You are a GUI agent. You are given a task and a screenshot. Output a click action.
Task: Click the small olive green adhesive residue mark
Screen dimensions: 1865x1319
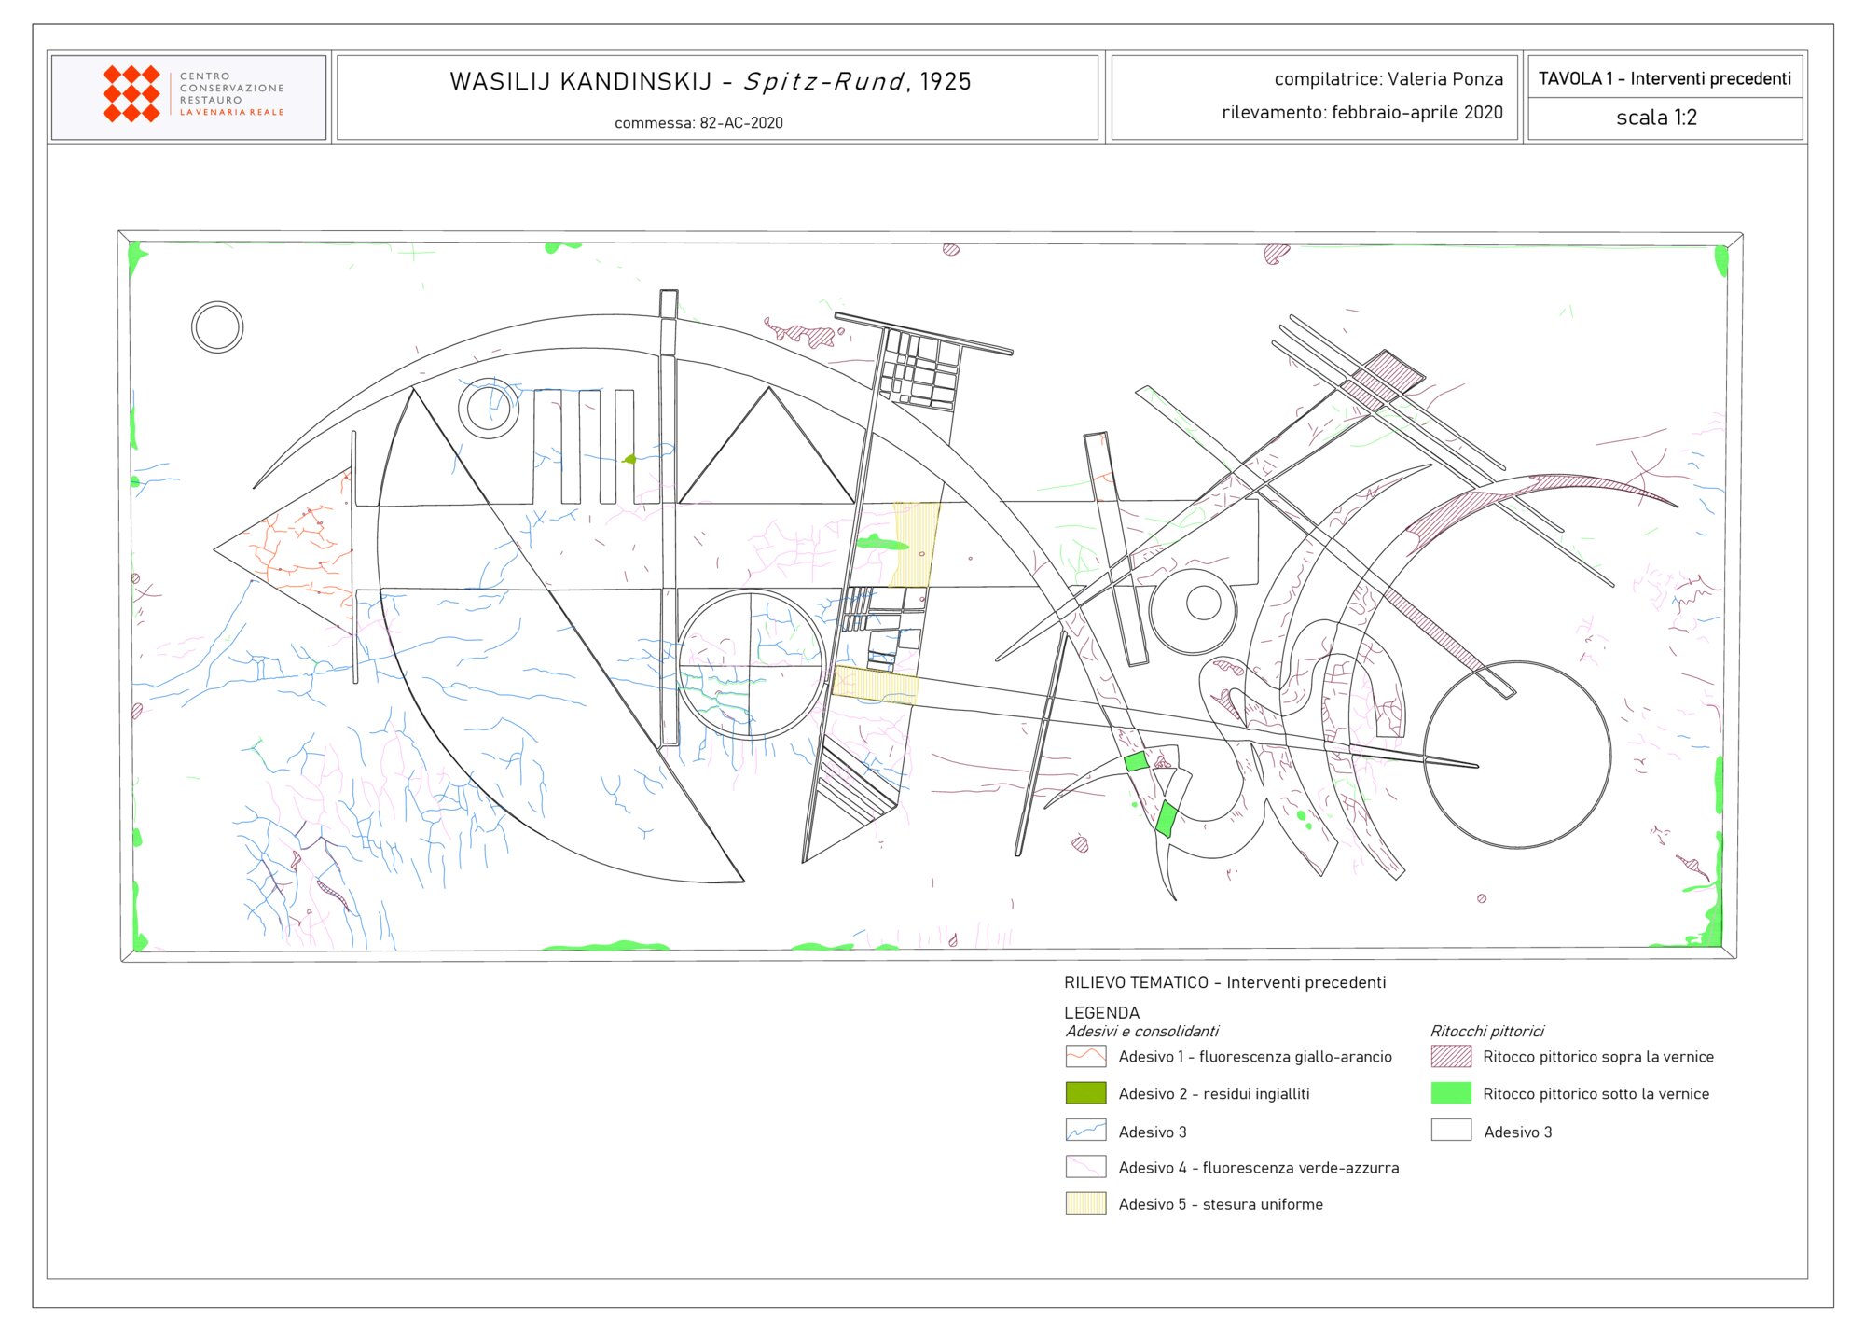629,458
